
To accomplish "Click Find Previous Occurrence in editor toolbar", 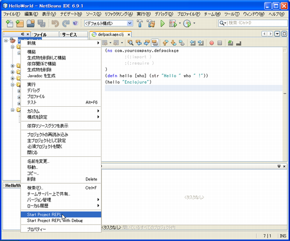I will pos(138,43).
